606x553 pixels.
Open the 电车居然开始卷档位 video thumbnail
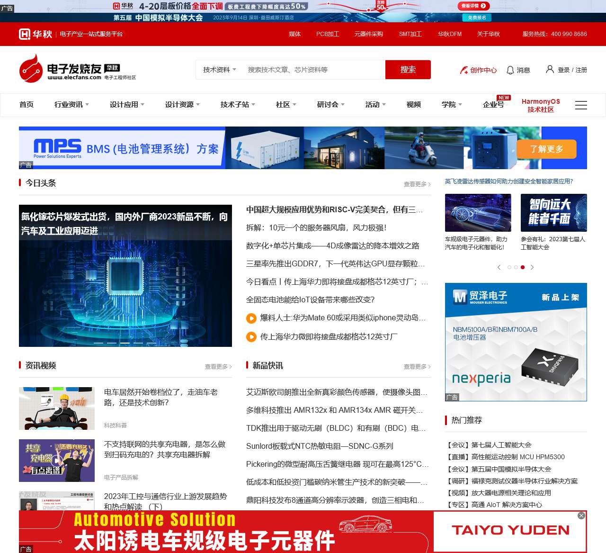(x=57, y=408)
